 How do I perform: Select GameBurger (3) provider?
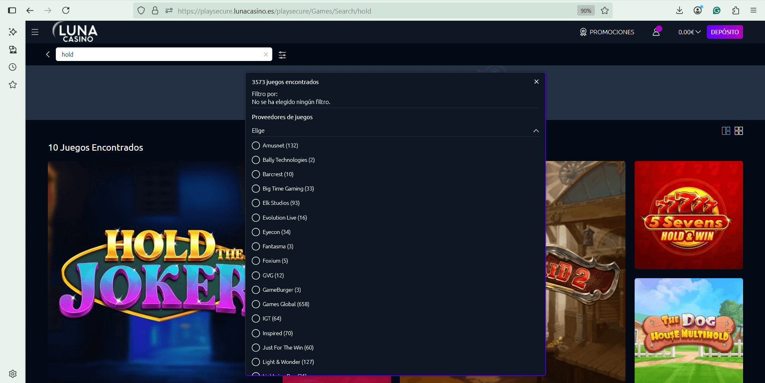click(277, 290)
